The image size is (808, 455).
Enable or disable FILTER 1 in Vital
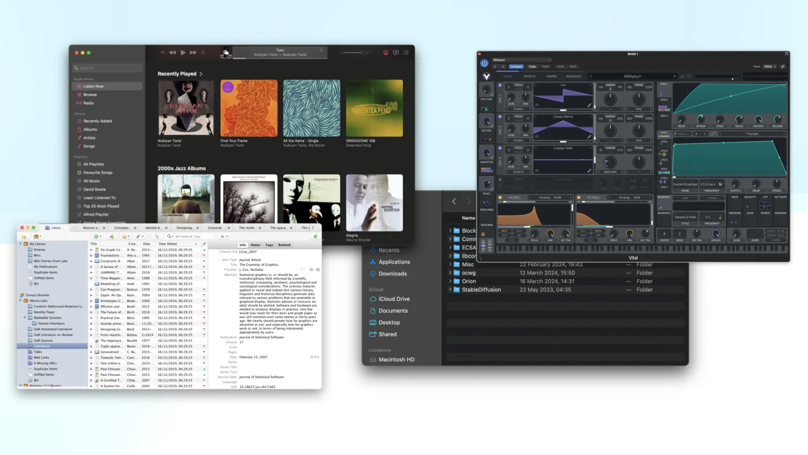tap(500, 197)
